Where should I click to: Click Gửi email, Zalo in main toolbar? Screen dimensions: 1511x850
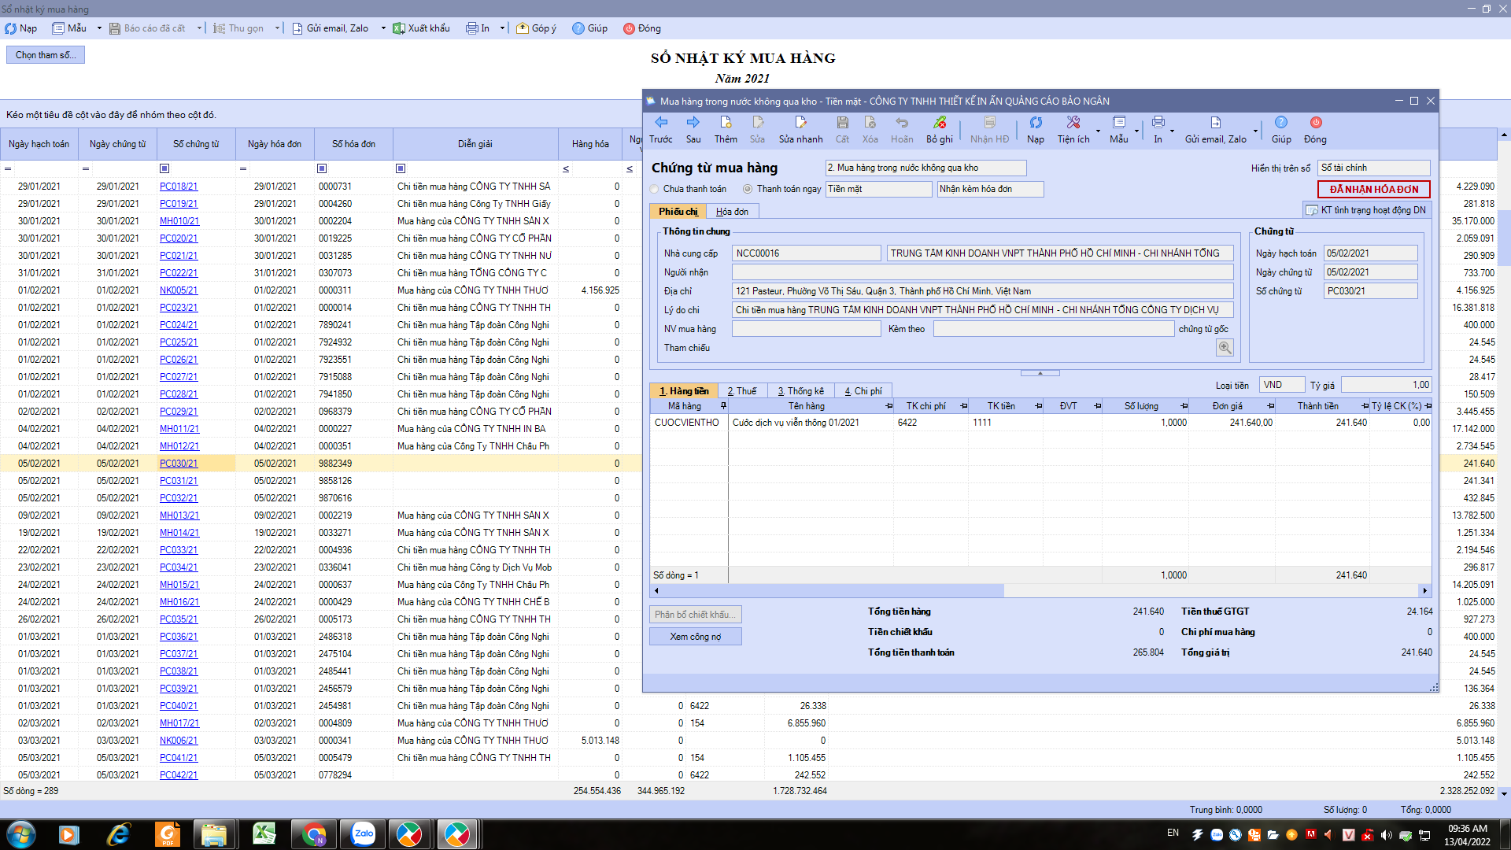tap(330, 28)
